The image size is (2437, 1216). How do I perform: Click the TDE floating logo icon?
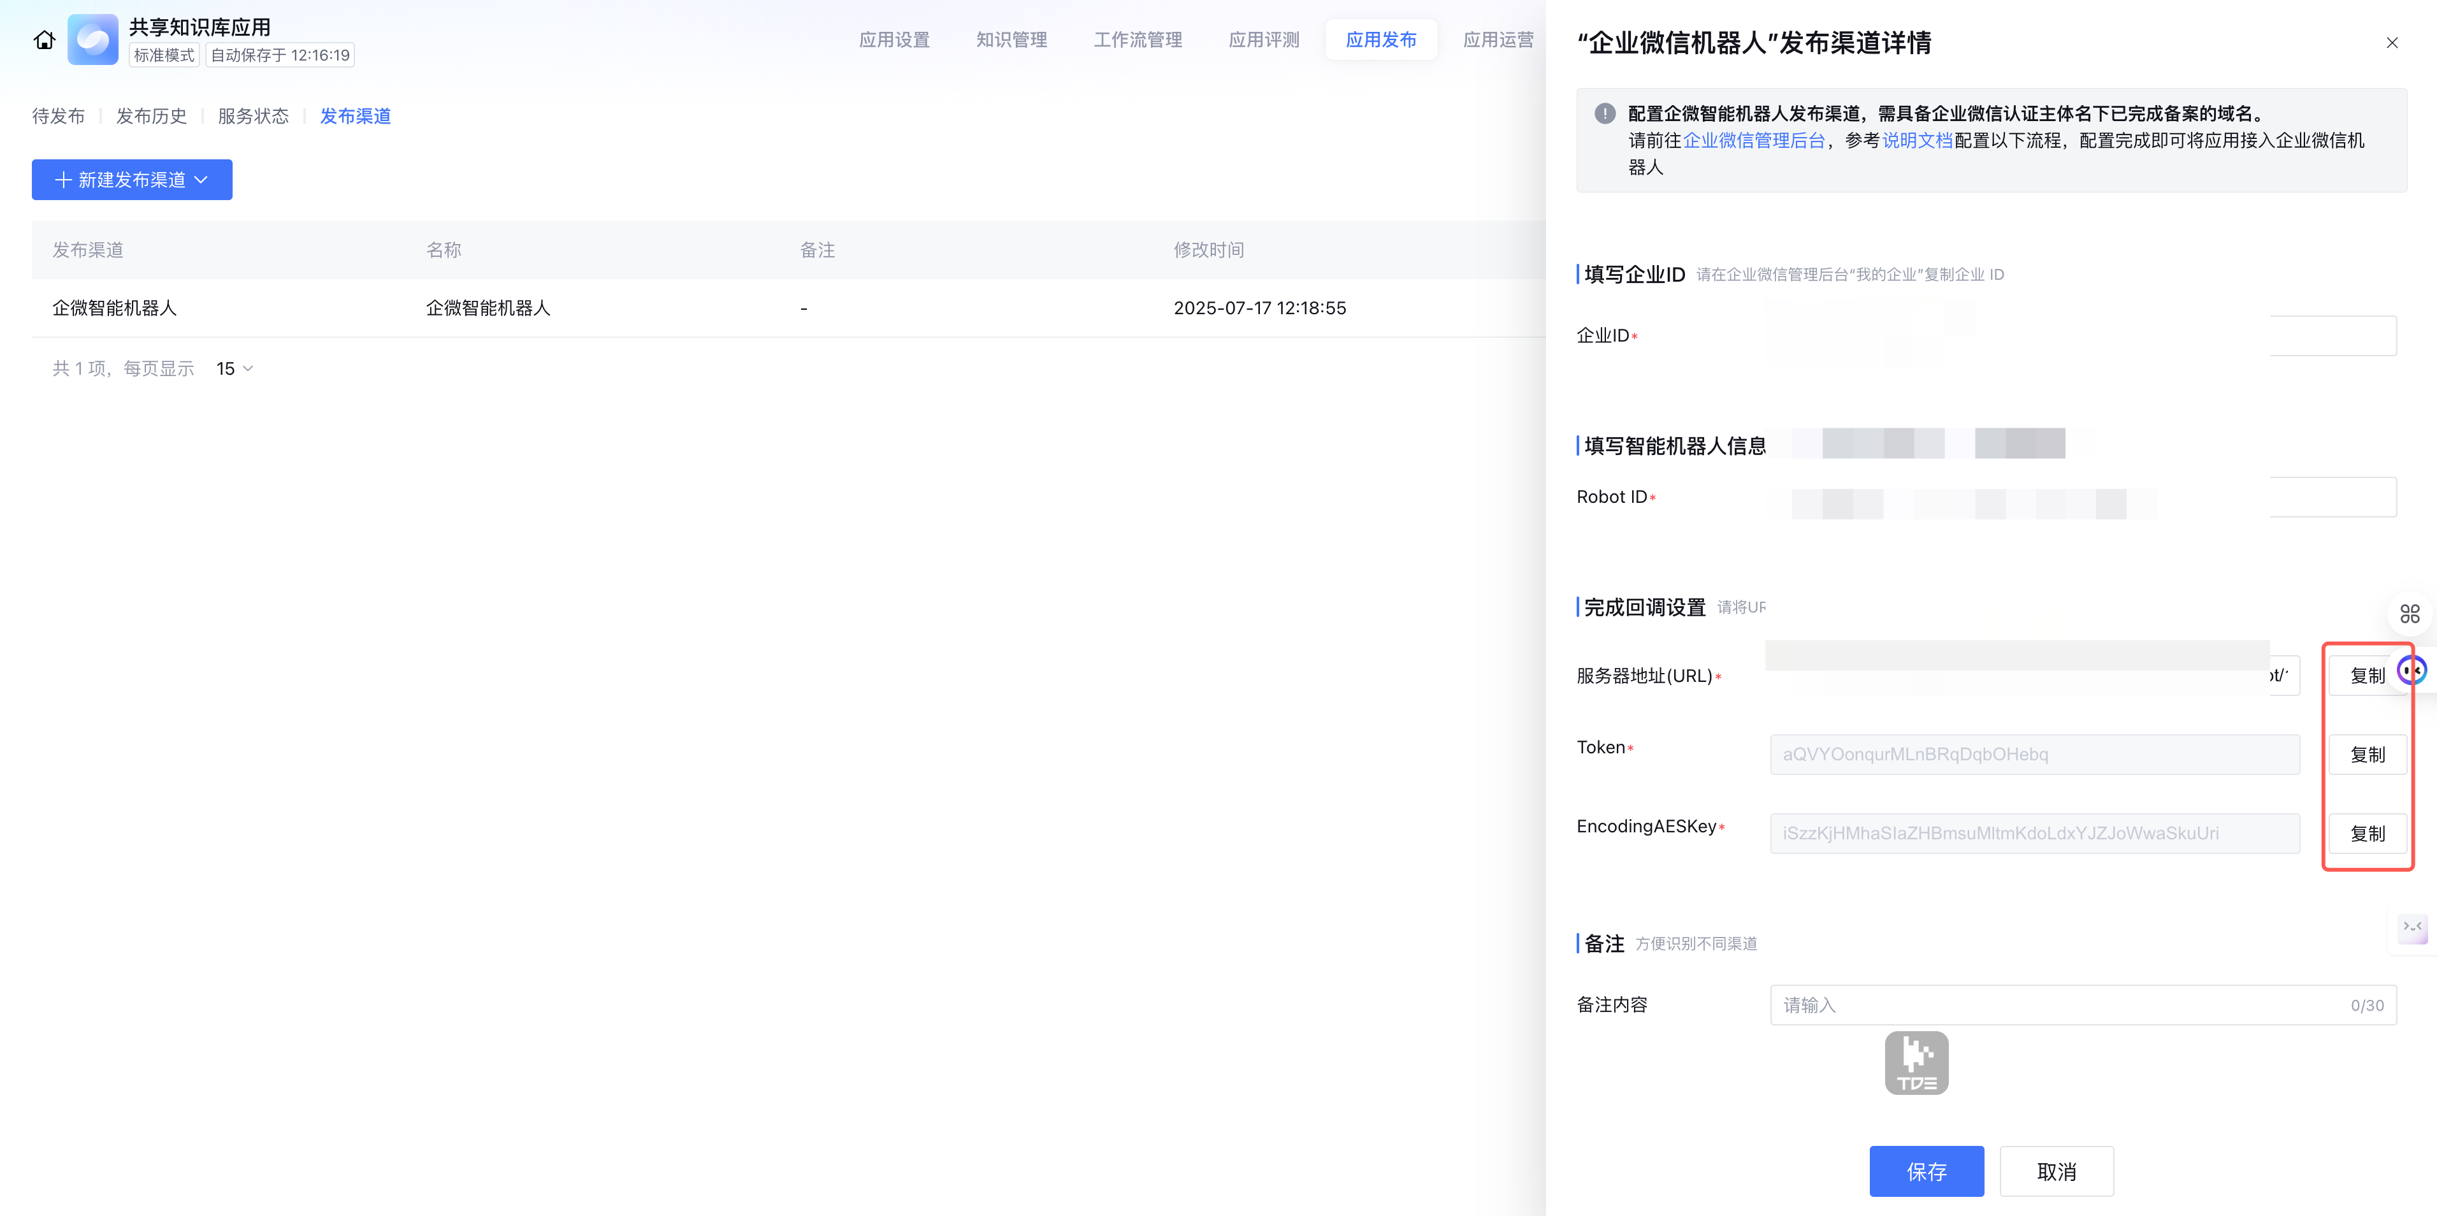1916,1062
